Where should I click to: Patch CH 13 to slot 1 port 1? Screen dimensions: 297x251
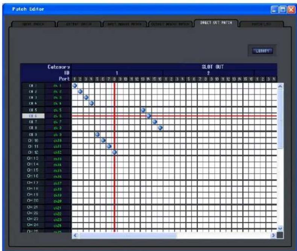point(75,159)
